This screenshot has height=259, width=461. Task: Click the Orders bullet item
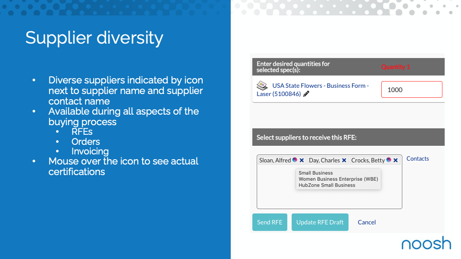tap(85, 141)
